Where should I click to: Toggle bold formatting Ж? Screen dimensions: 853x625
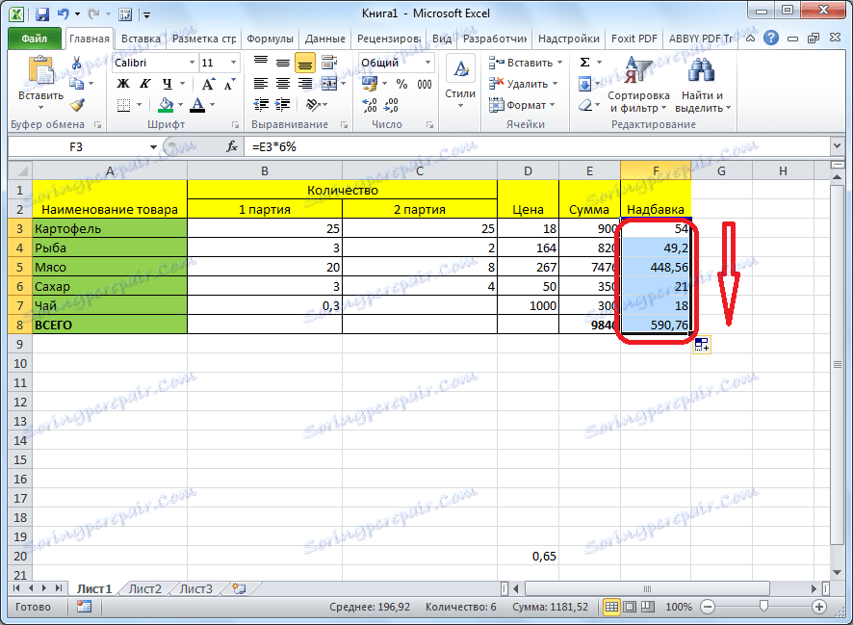point(123,84)
